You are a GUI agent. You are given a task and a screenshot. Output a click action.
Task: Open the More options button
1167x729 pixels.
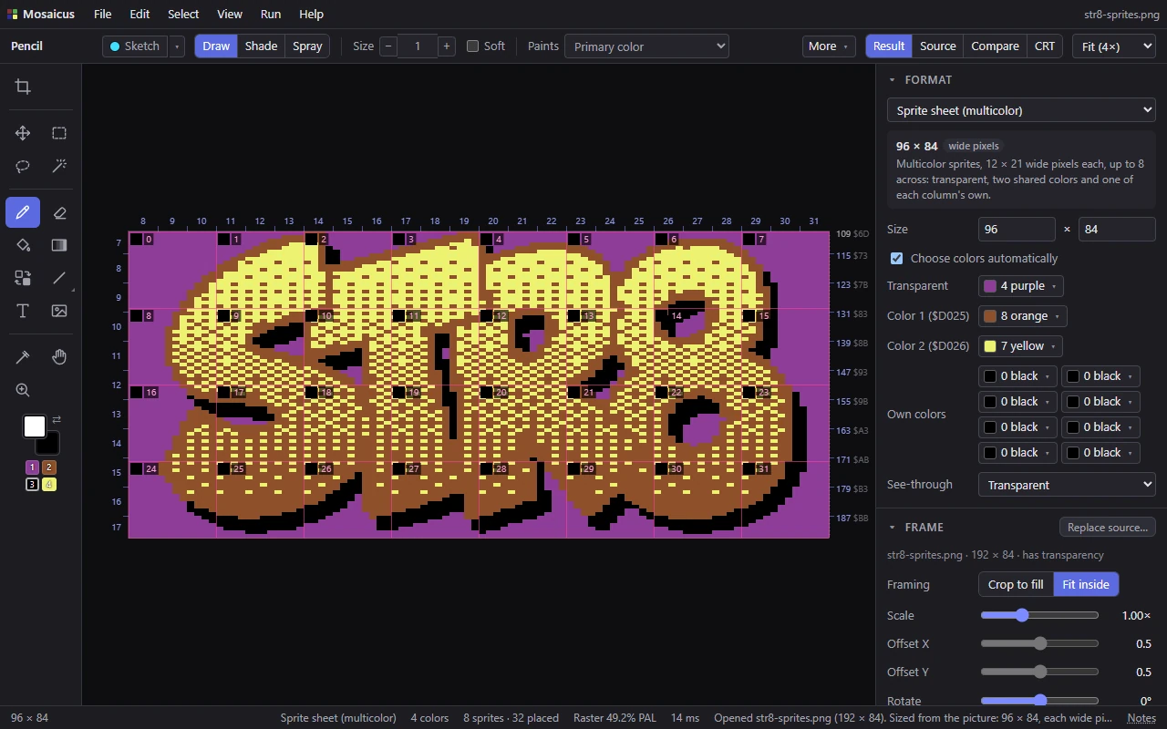(x=829, y=46)
